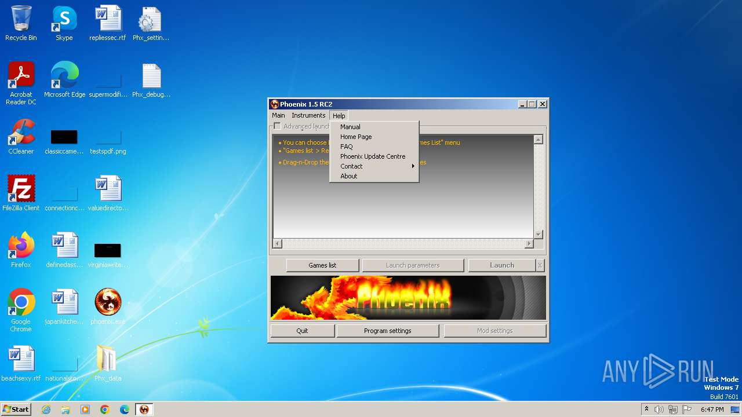The height and width of the screenshot is (417, 742).
Task: Select CCleaner desktop shortcut
Action: (x=21, y=136)
